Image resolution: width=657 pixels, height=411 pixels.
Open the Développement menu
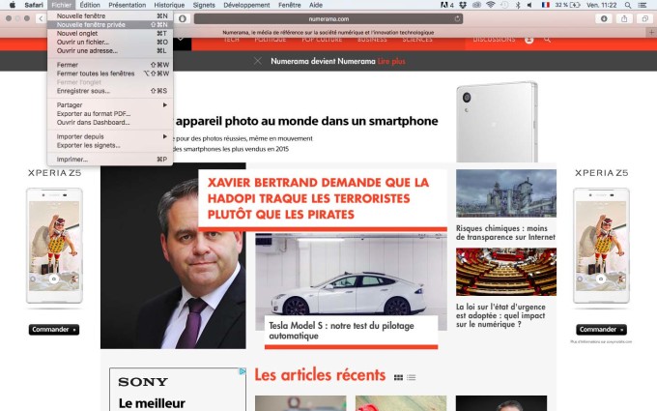246,5
